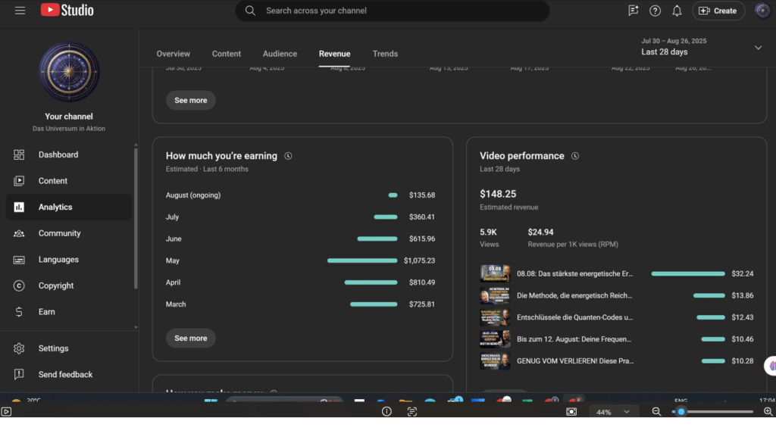Open Settings in the sidebar
Screen dimensions: 776x443
coord(69,348)
